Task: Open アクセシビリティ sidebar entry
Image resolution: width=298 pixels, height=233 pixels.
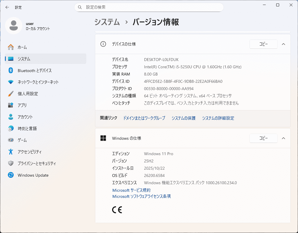Action: point(46,152)
